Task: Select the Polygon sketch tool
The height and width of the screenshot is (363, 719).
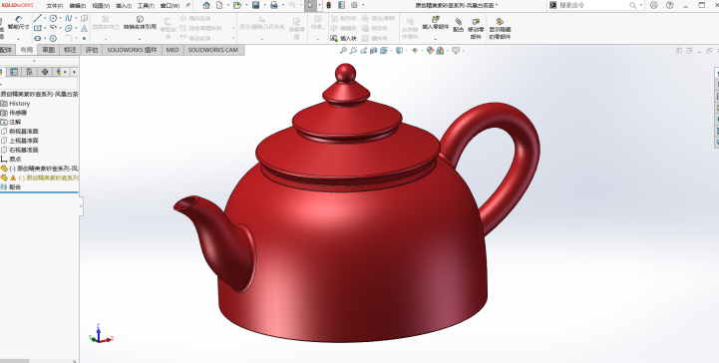Action: pyautogui.click(x=53, y=39)
